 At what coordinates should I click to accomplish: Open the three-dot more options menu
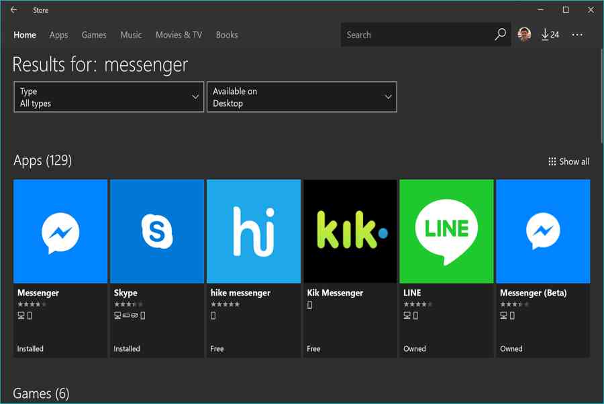point(577,35)
